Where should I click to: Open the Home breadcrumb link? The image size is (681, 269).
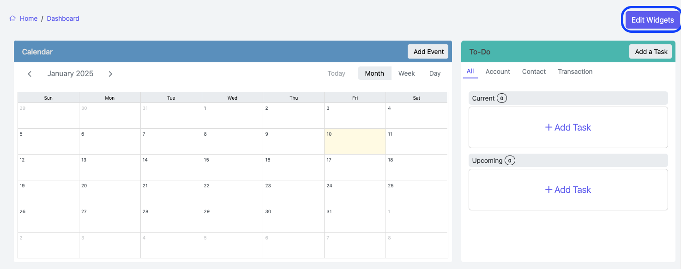pyautogui.click(x=29, y=18)
